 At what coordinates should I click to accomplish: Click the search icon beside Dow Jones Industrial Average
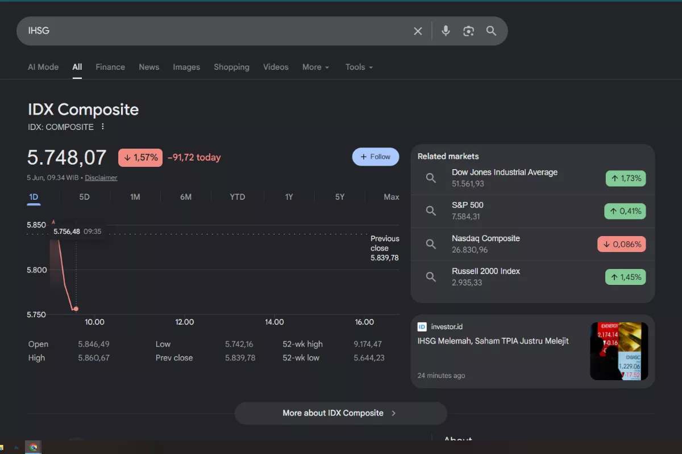431,178
